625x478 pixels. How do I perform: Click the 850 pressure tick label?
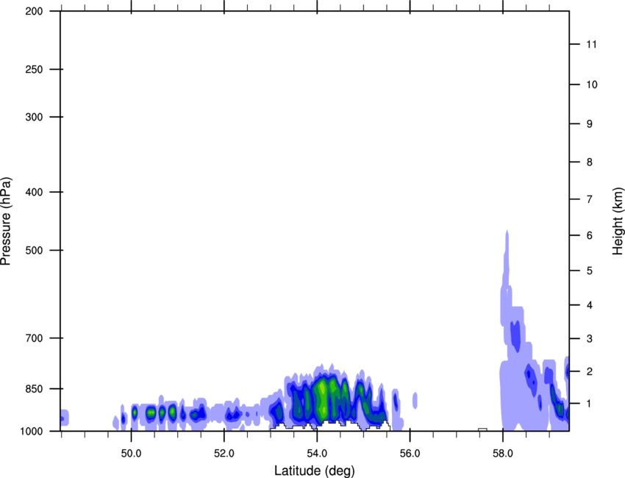pos(34,388)
